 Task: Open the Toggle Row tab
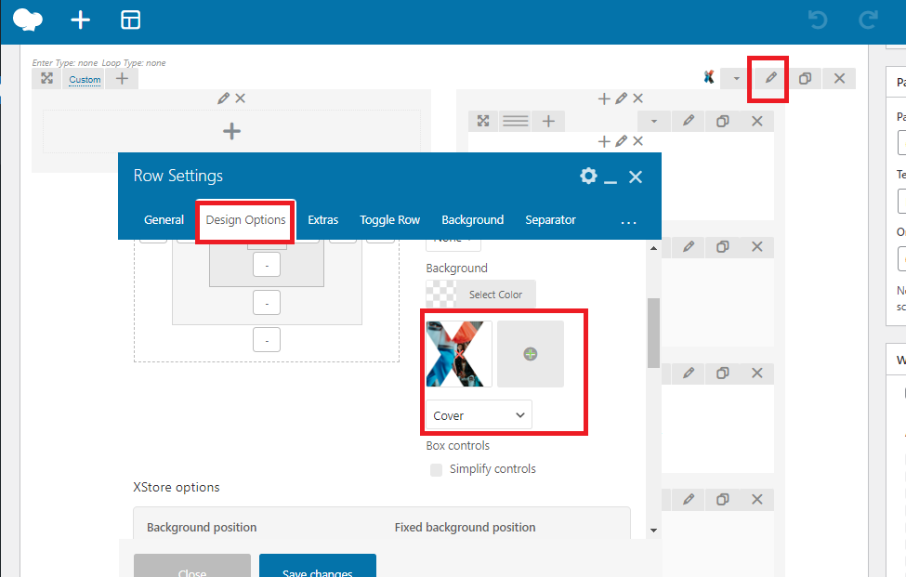pos(390,219)
